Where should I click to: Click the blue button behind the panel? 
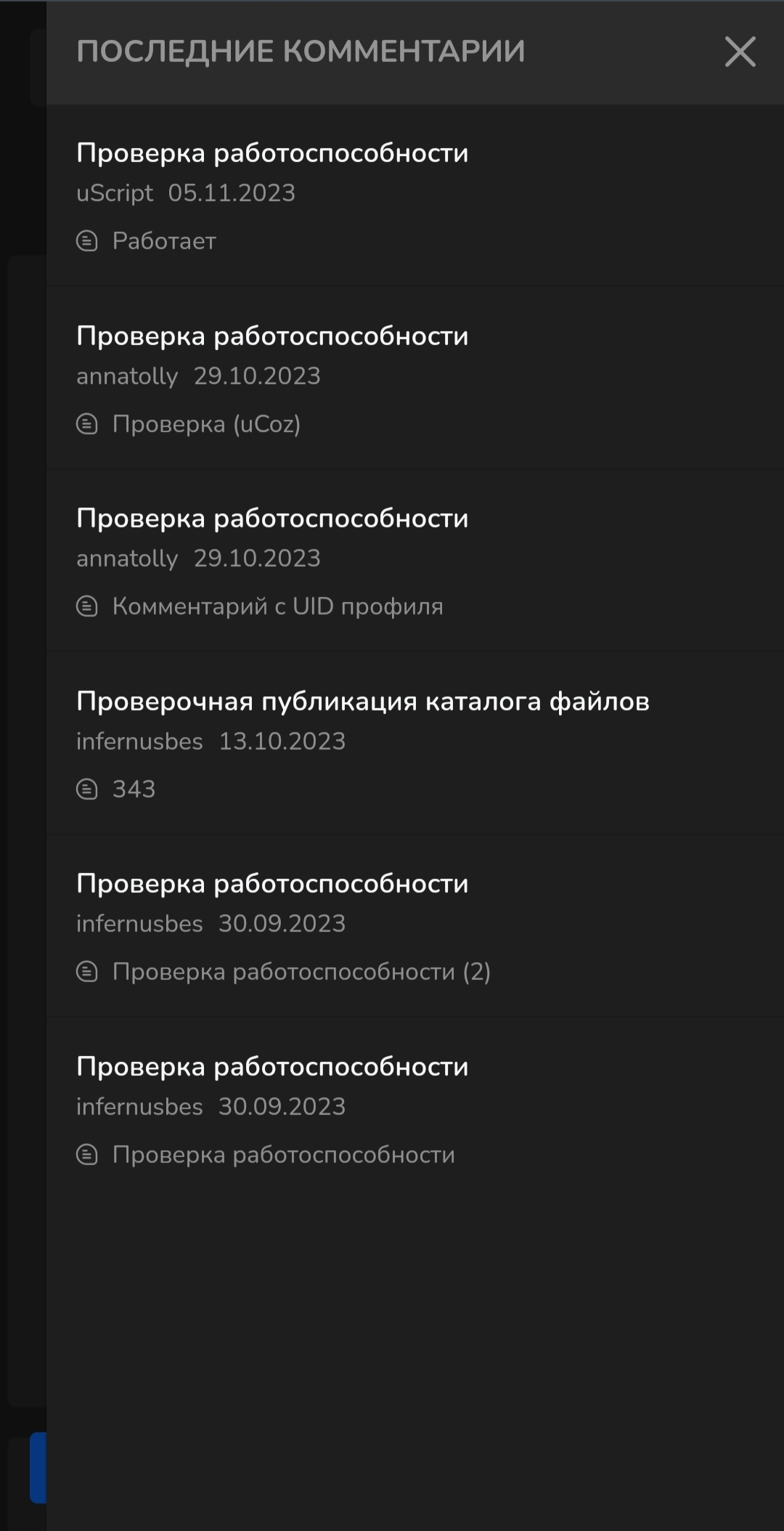(38, 1468)
